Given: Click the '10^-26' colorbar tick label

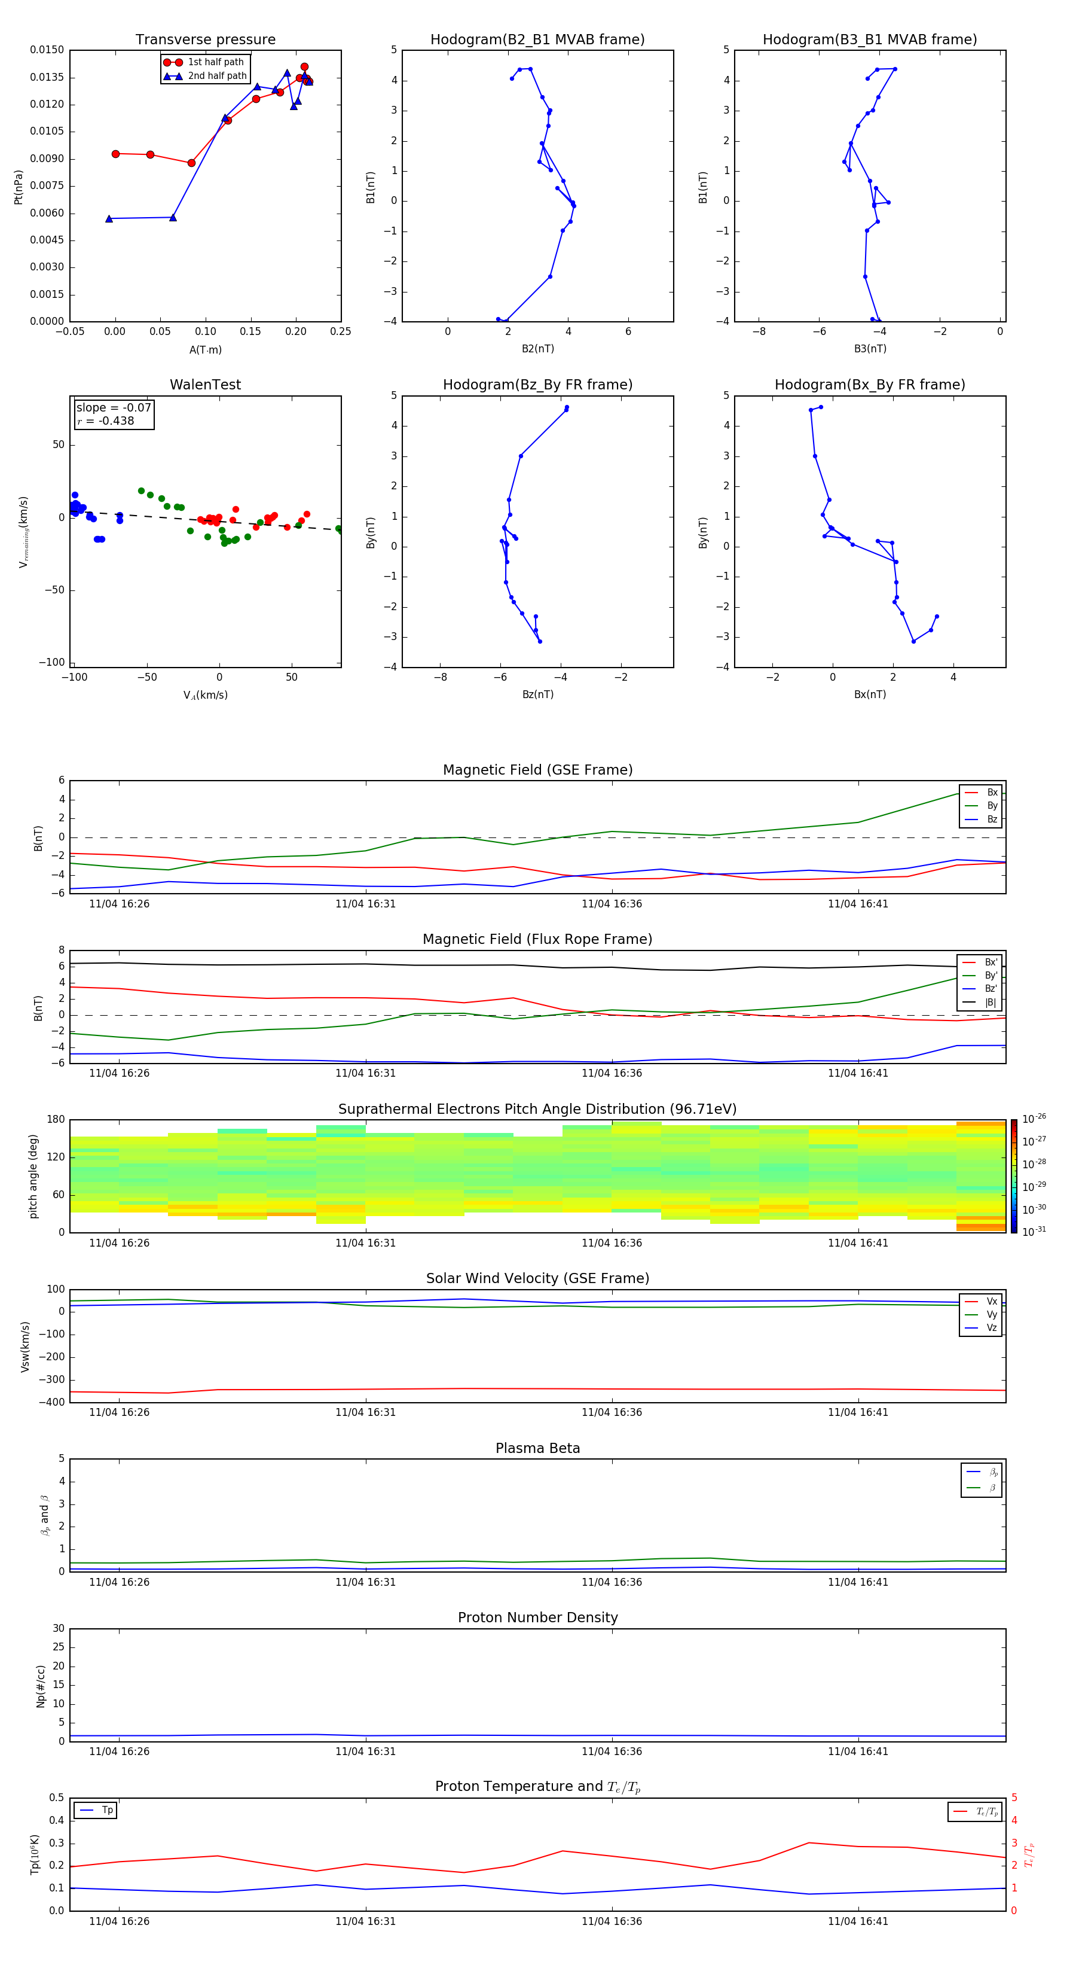Looking at the screenshot, I should (x=1034, y=1119).
